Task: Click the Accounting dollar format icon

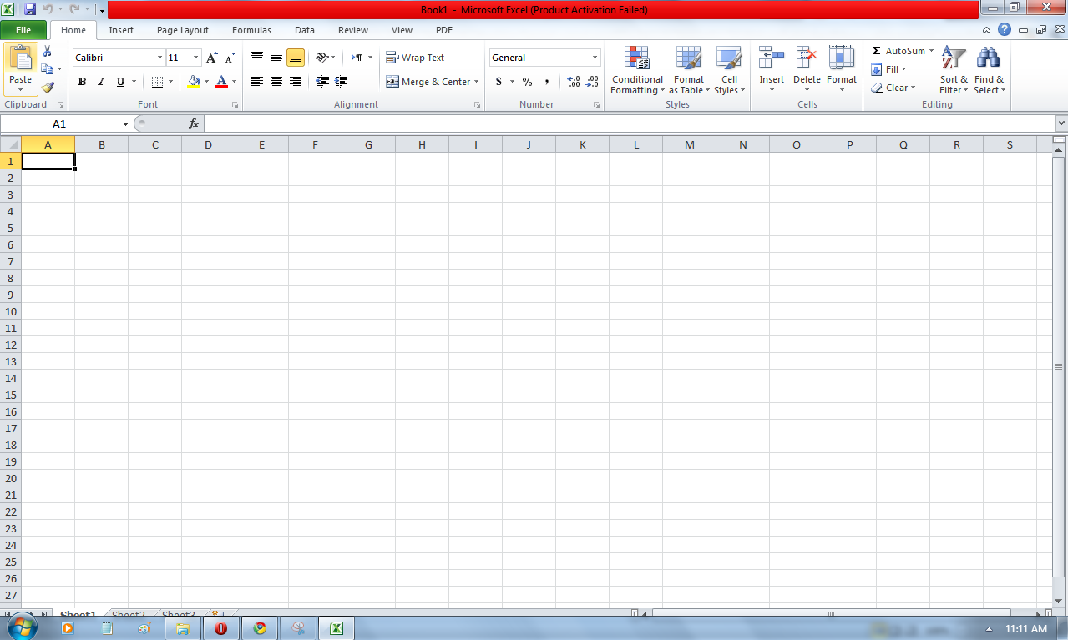Action: 499,82
